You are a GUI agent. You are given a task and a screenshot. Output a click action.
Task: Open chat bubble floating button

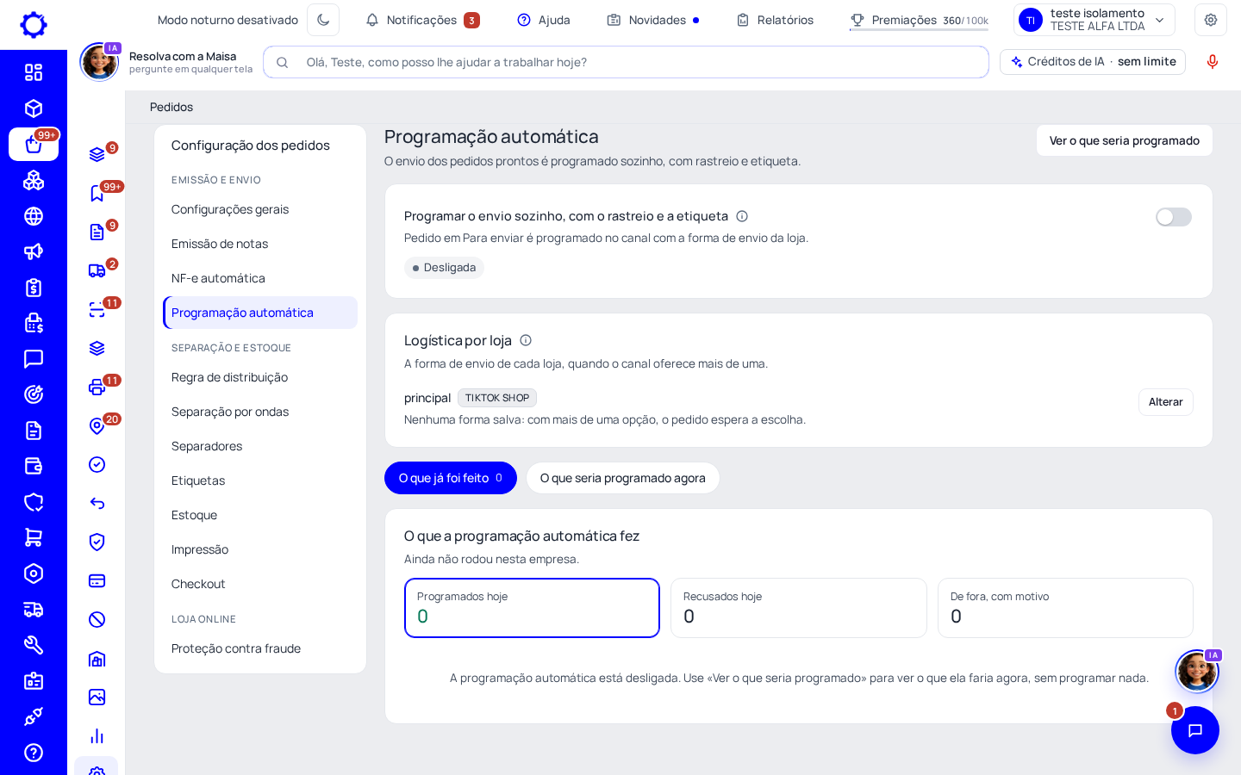point(1195,730)
